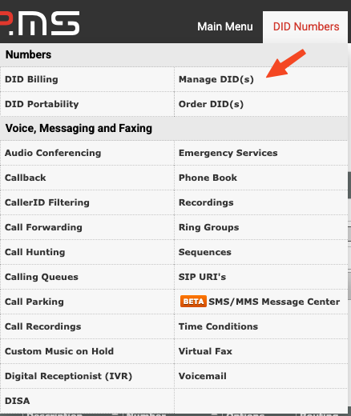351x416 pixels.
Task: Open the Callback option
Action: [26, 178]
